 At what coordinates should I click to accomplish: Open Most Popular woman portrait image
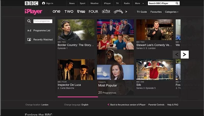[x=116, y=72]
